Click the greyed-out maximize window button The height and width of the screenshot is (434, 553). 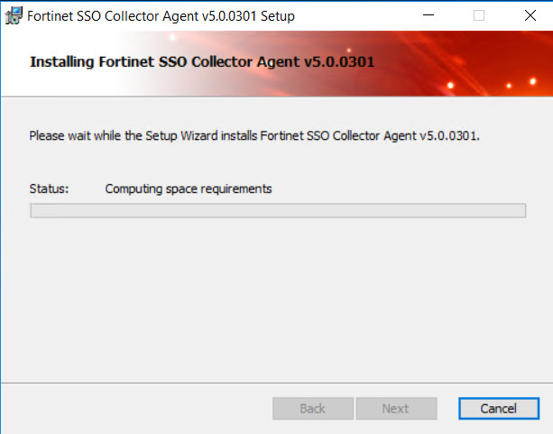[479, 15]
